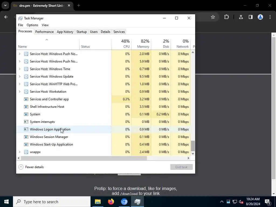
Task: Open the Windows Start menu
Action: pos(6,202)
